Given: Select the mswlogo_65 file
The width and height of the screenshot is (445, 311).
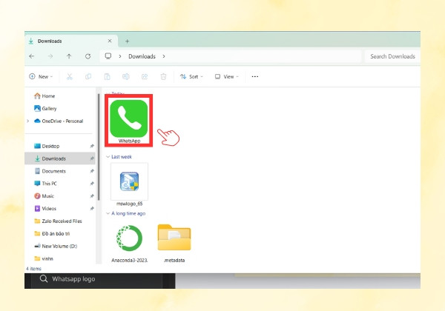Looking at the screenshot, I should 129,184.
